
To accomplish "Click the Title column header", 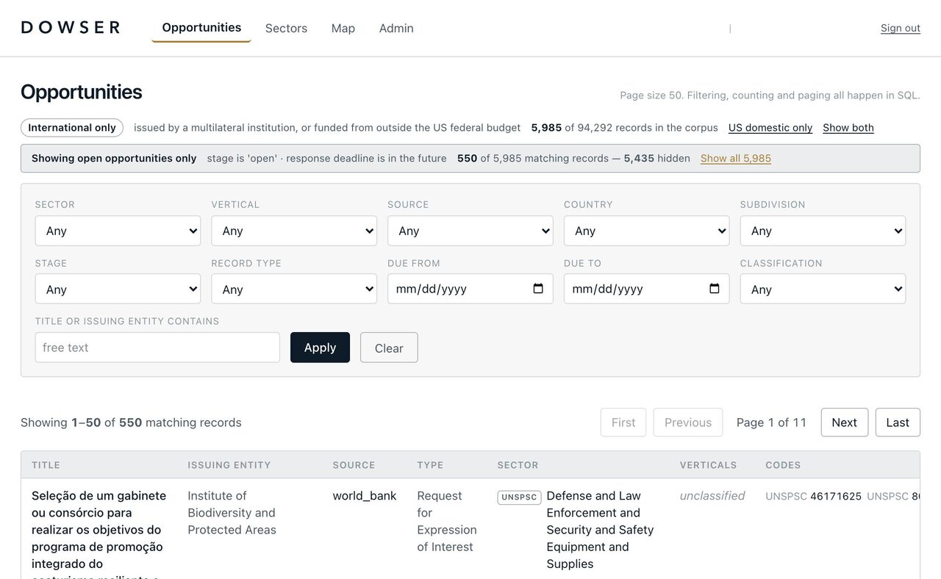I will [46, 465].
